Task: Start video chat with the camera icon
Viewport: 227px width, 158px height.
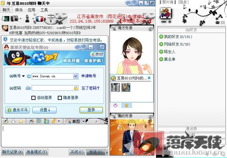Action: pos(14,19)
